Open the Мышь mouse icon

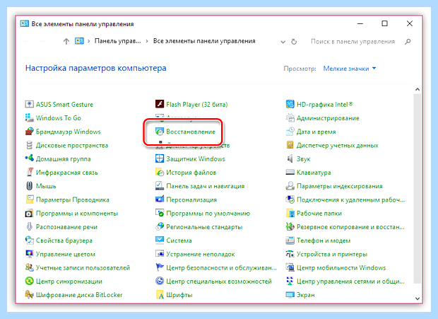[x=30, y=186]
